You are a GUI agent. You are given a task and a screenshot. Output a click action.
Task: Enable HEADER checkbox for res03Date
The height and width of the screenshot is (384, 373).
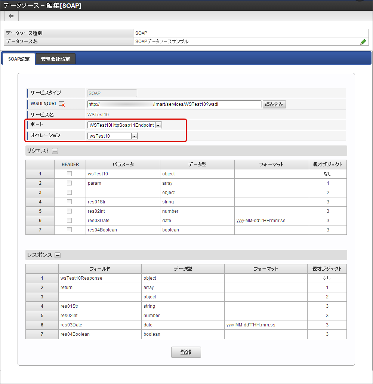click(x=69, y=221)
